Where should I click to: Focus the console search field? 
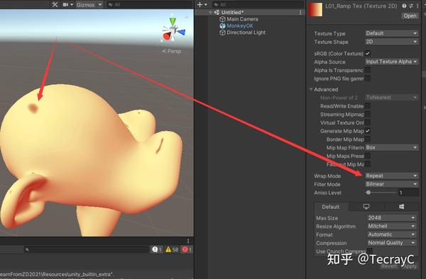click(86, 249)
